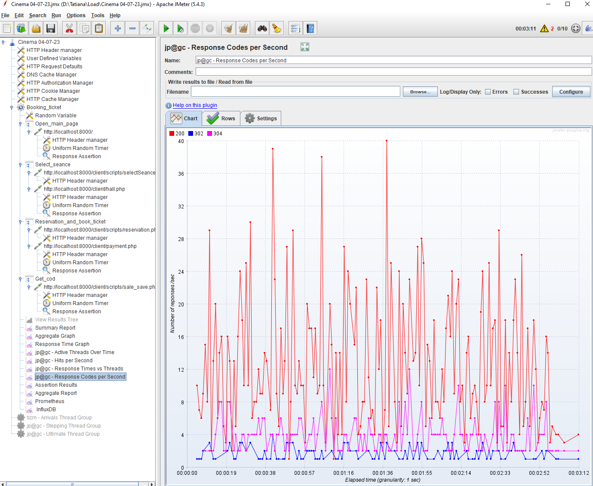
Task: Click the Browse... button
Action: click(x=420, y=92)
